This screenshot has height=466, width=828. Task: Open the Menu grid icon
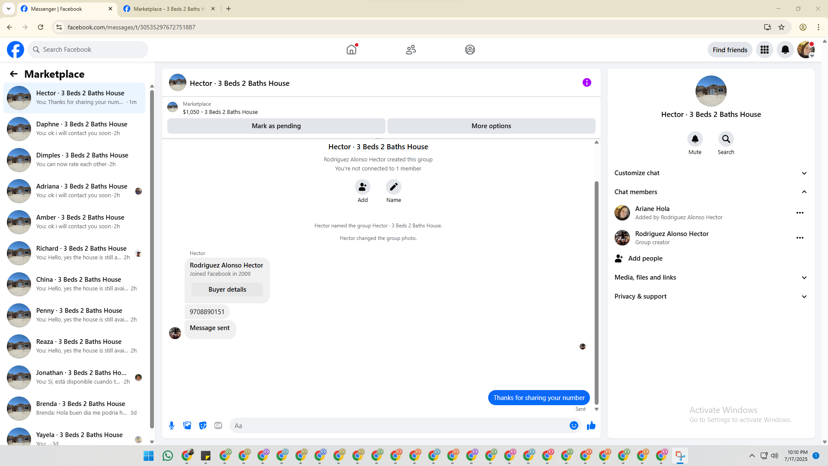[765, 50]
